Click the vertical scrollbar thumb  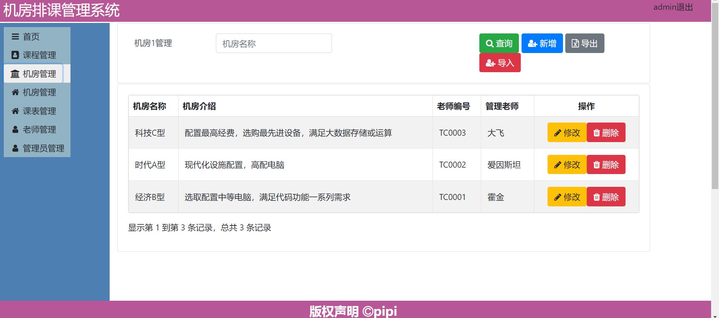click(715, 96)
